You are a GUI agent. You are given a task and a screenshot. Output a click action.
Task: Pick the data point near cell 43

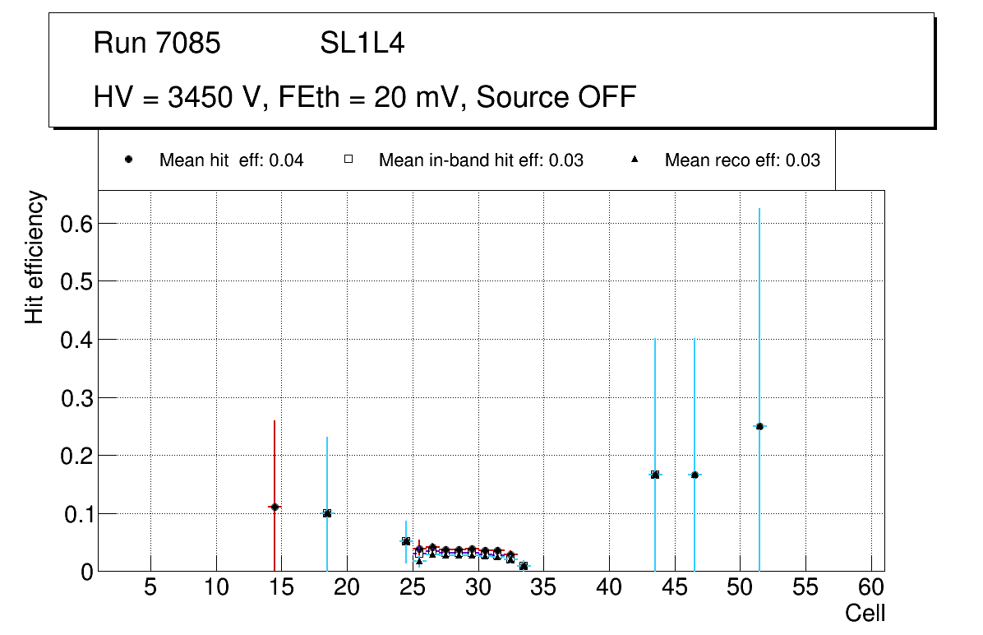(655, 475)
